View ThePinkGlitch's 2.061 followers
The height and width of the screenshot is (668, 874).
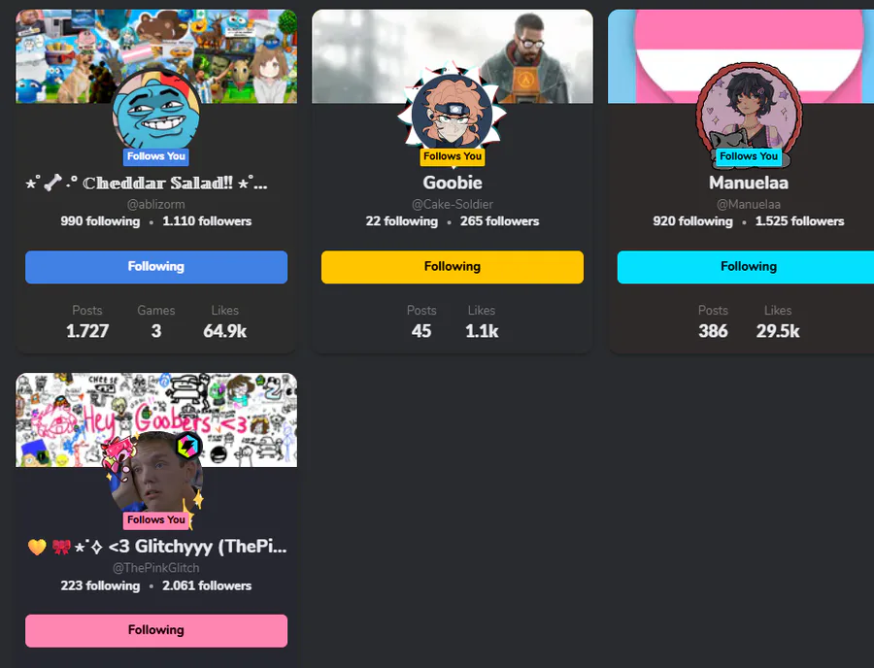pyautogui.click(x=207, y=585)
